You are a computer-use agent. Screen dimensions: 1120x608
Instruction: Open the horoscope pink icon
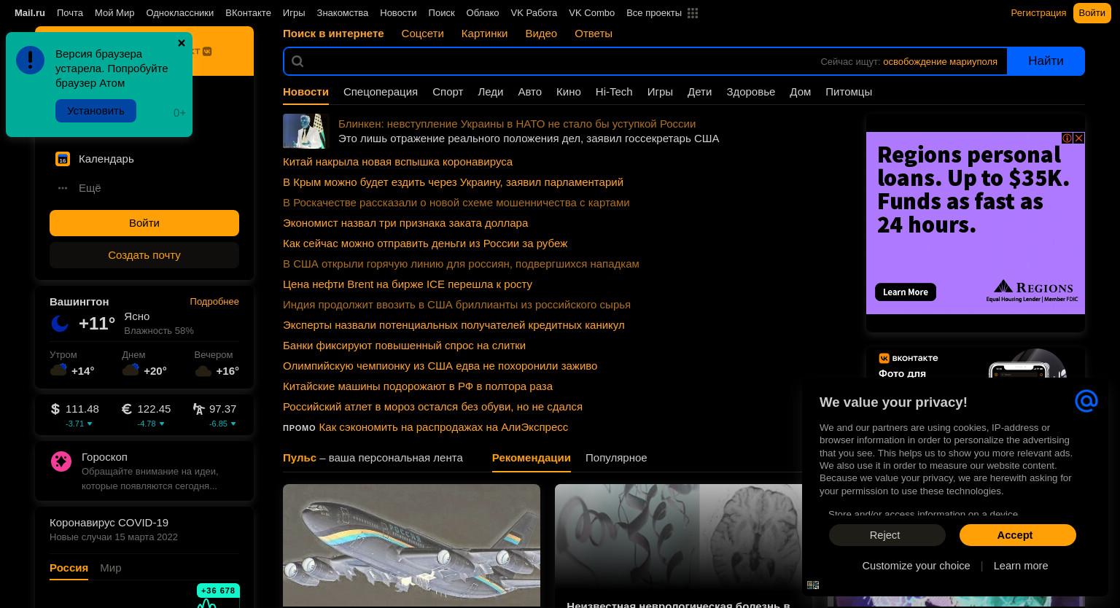[61, 461]
